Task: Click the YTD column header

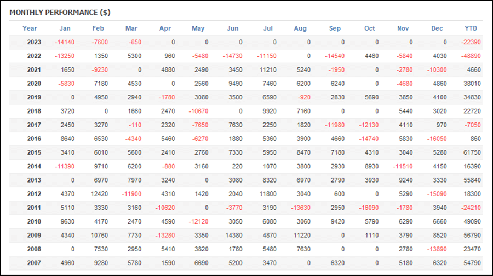Action: pyautogui.click(x=471, y=28)
